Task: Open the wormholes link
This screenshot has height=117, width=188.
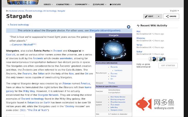Action: [x=66, y=58]
